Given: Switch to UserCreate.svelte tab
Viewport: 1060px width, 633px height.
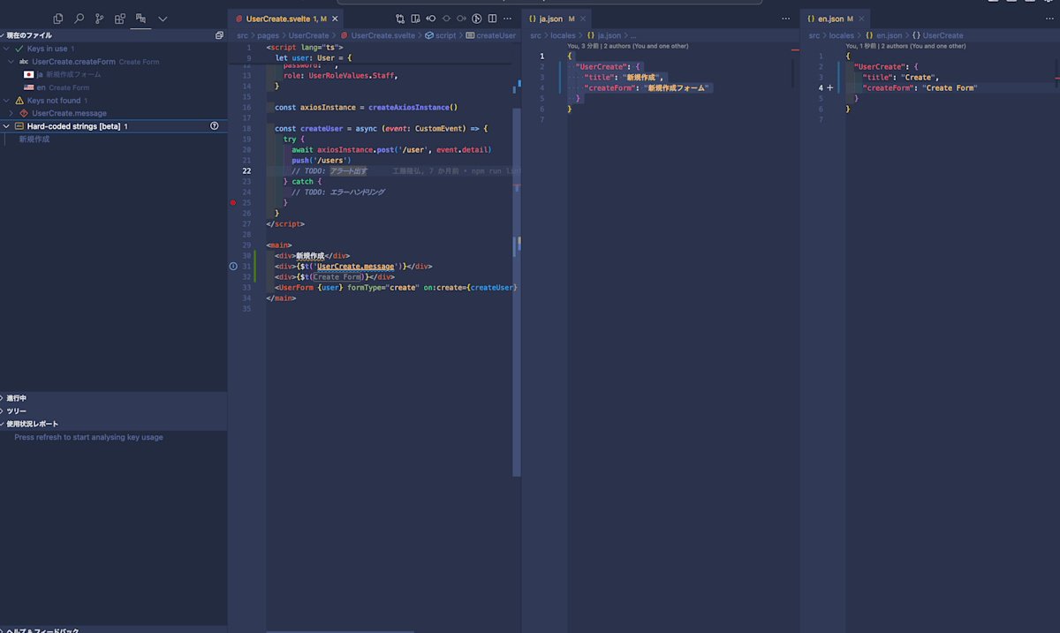Looking at the screenshot, I should 285,19.
